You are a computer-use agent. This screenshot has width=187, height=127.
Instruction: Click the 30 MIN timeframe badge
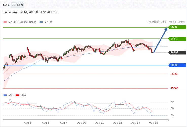tap(18, 5)
